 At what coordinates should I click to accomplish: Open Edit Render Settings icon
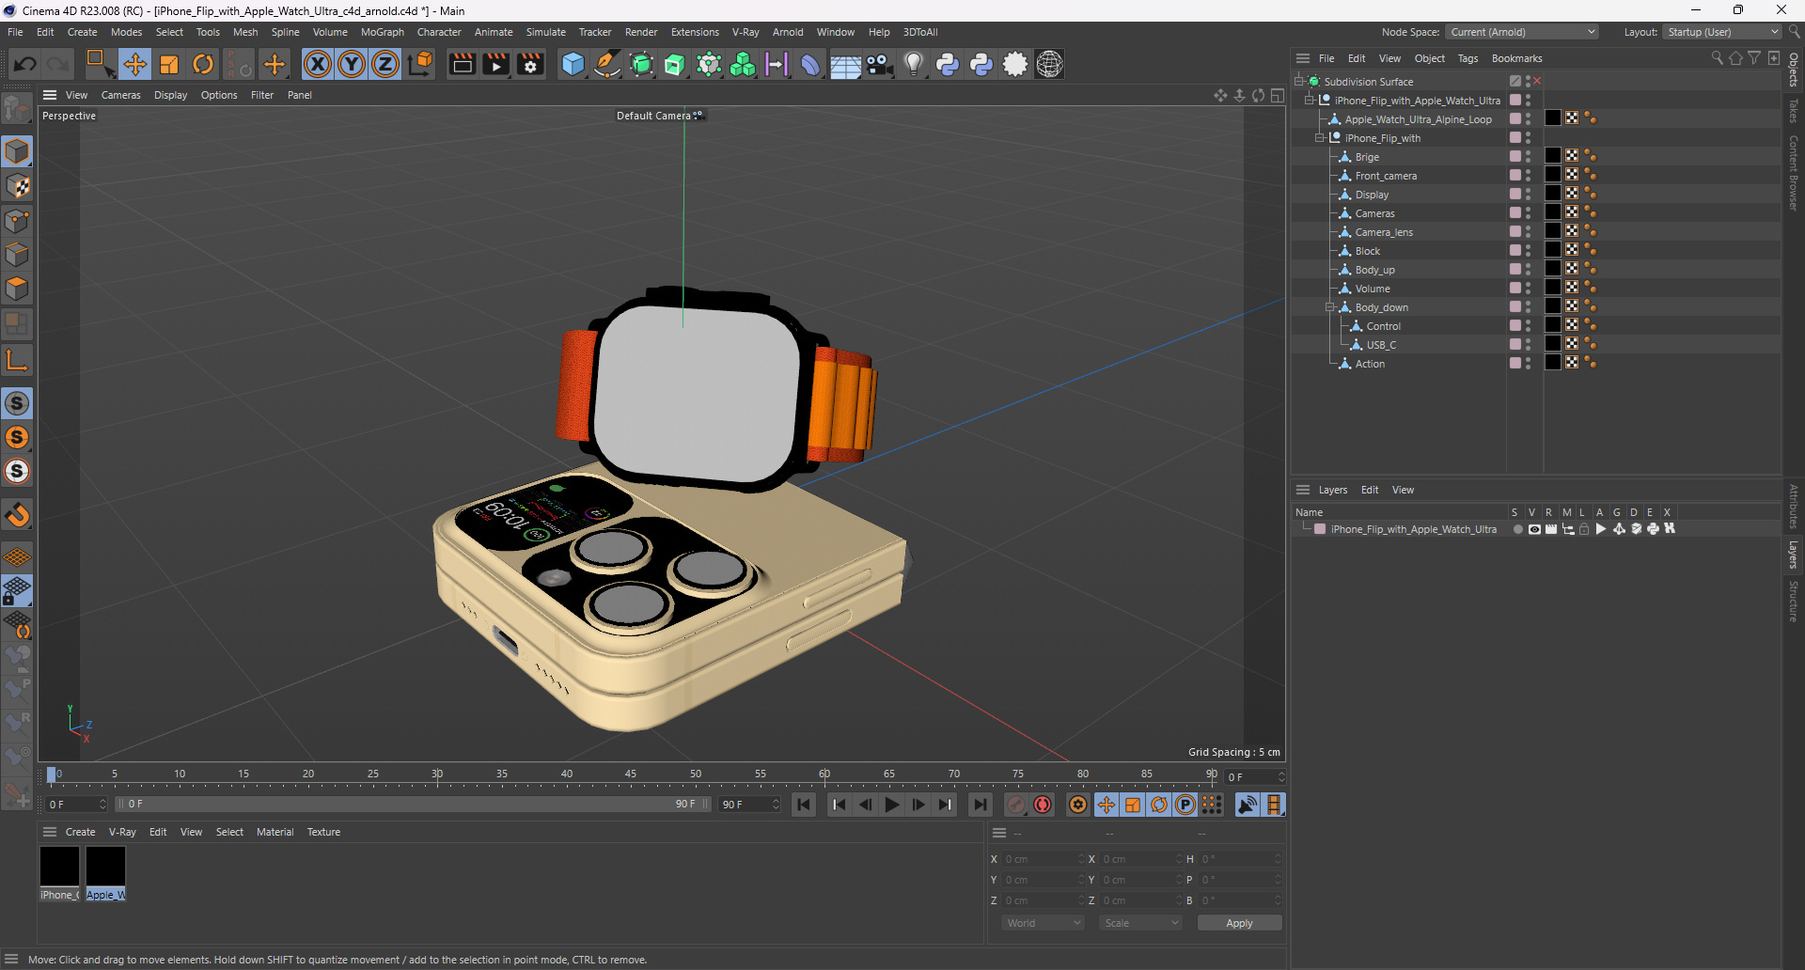pos(531,64)
